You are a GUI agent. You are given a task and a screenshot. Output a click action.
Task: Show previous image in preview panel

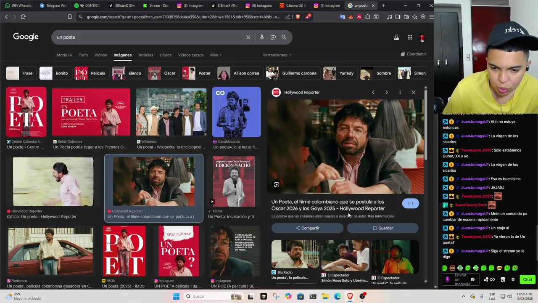[373, 92]
